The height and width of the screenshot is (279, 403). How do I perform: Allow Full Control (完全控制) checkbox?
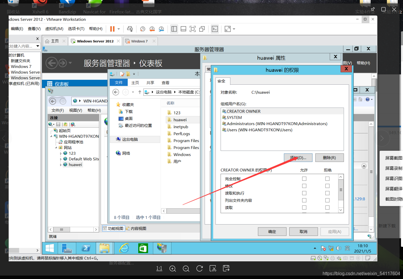[304, 179]
